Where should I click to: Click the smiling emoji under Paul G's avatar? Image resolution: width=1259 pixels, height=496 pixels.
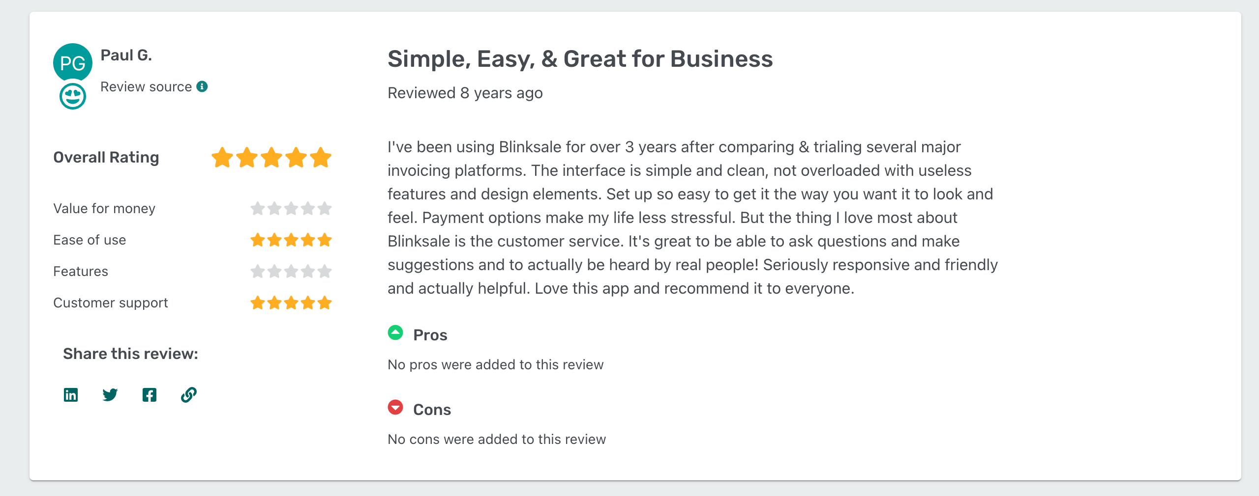[72, 96]
